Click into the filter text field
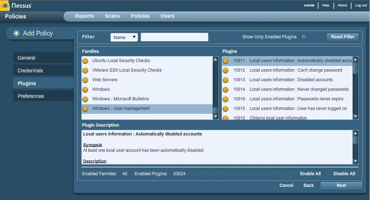This screenshot has width=370, height=200. pyautogui.click(x=174, y=37)
